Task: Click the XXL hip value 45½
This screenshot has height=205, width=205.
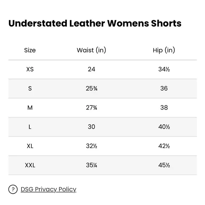Action: [164, 165]
